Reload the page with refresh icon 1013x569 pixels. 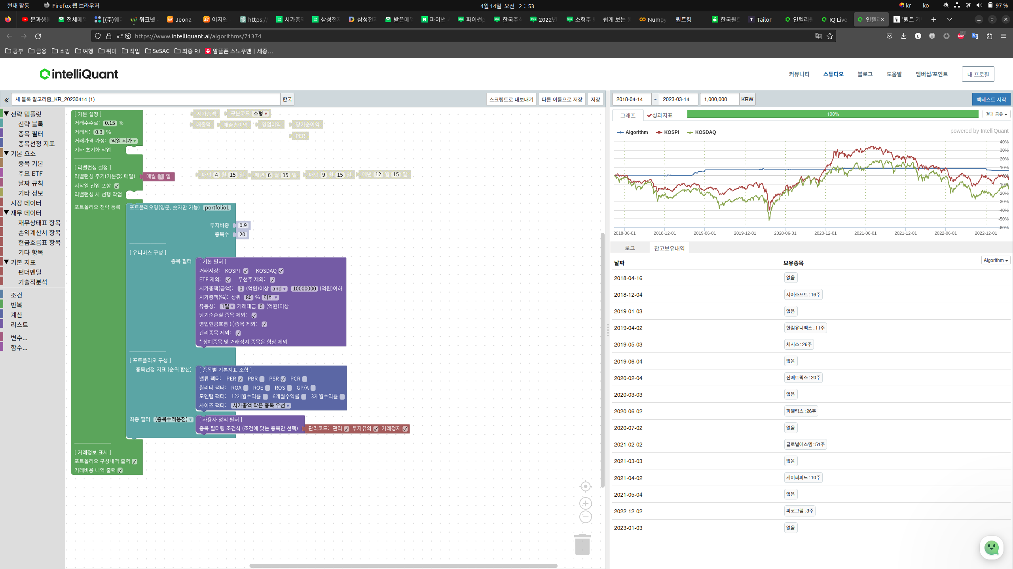tap(38, 36)
